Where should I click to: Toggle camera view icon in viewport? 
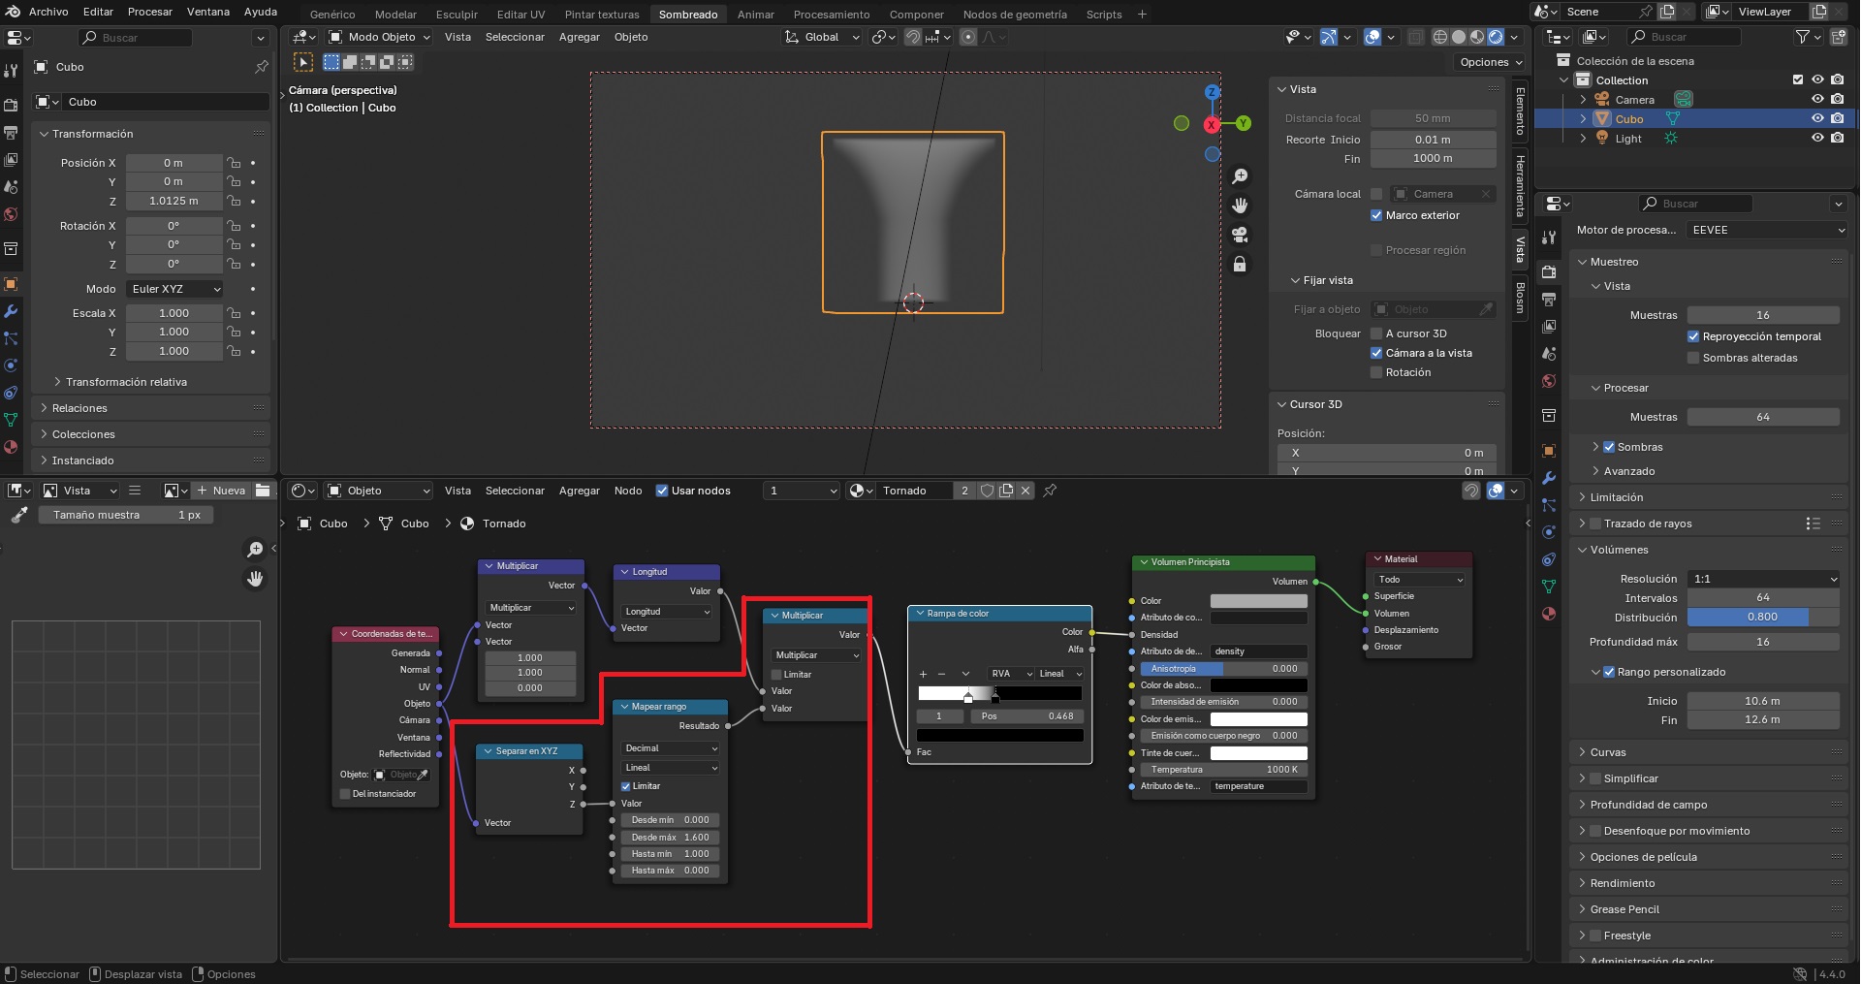tap(1240, 235)
